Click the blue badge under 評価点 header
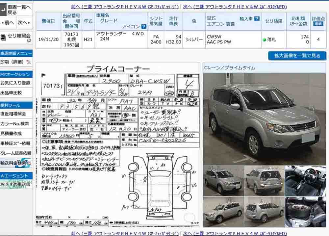Image resolution: width=329 pixels, height=236 pixels. 318,24
